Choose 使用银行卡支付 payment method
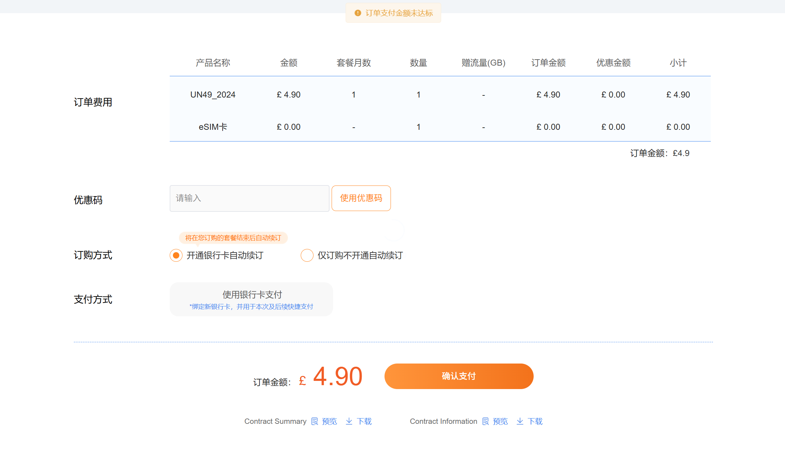This screenshot has width=785, height=449. tap(251, 299)
